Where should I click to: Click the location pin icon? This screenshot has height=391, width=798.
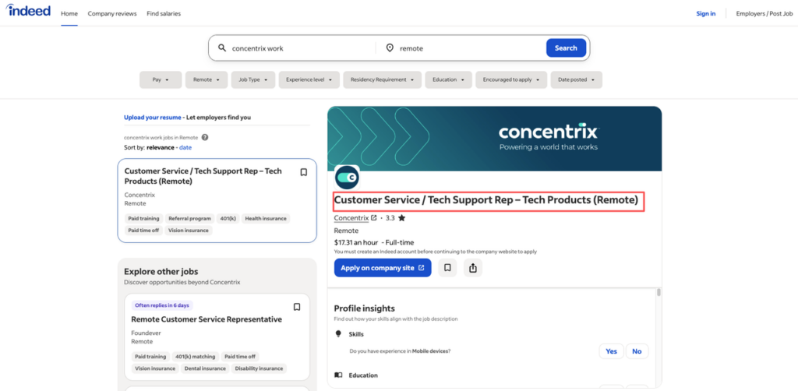point(390,48)
